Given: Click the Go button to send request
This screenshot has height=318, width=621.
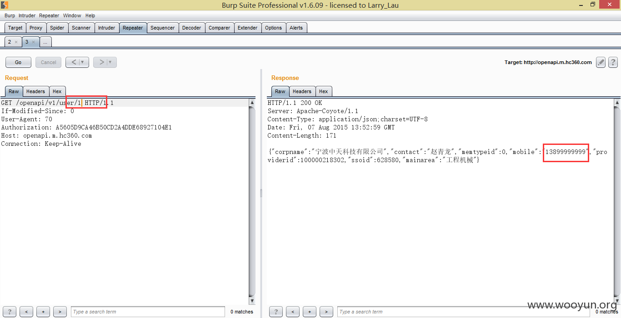Looking at the screenshot, I should (18, 62).
